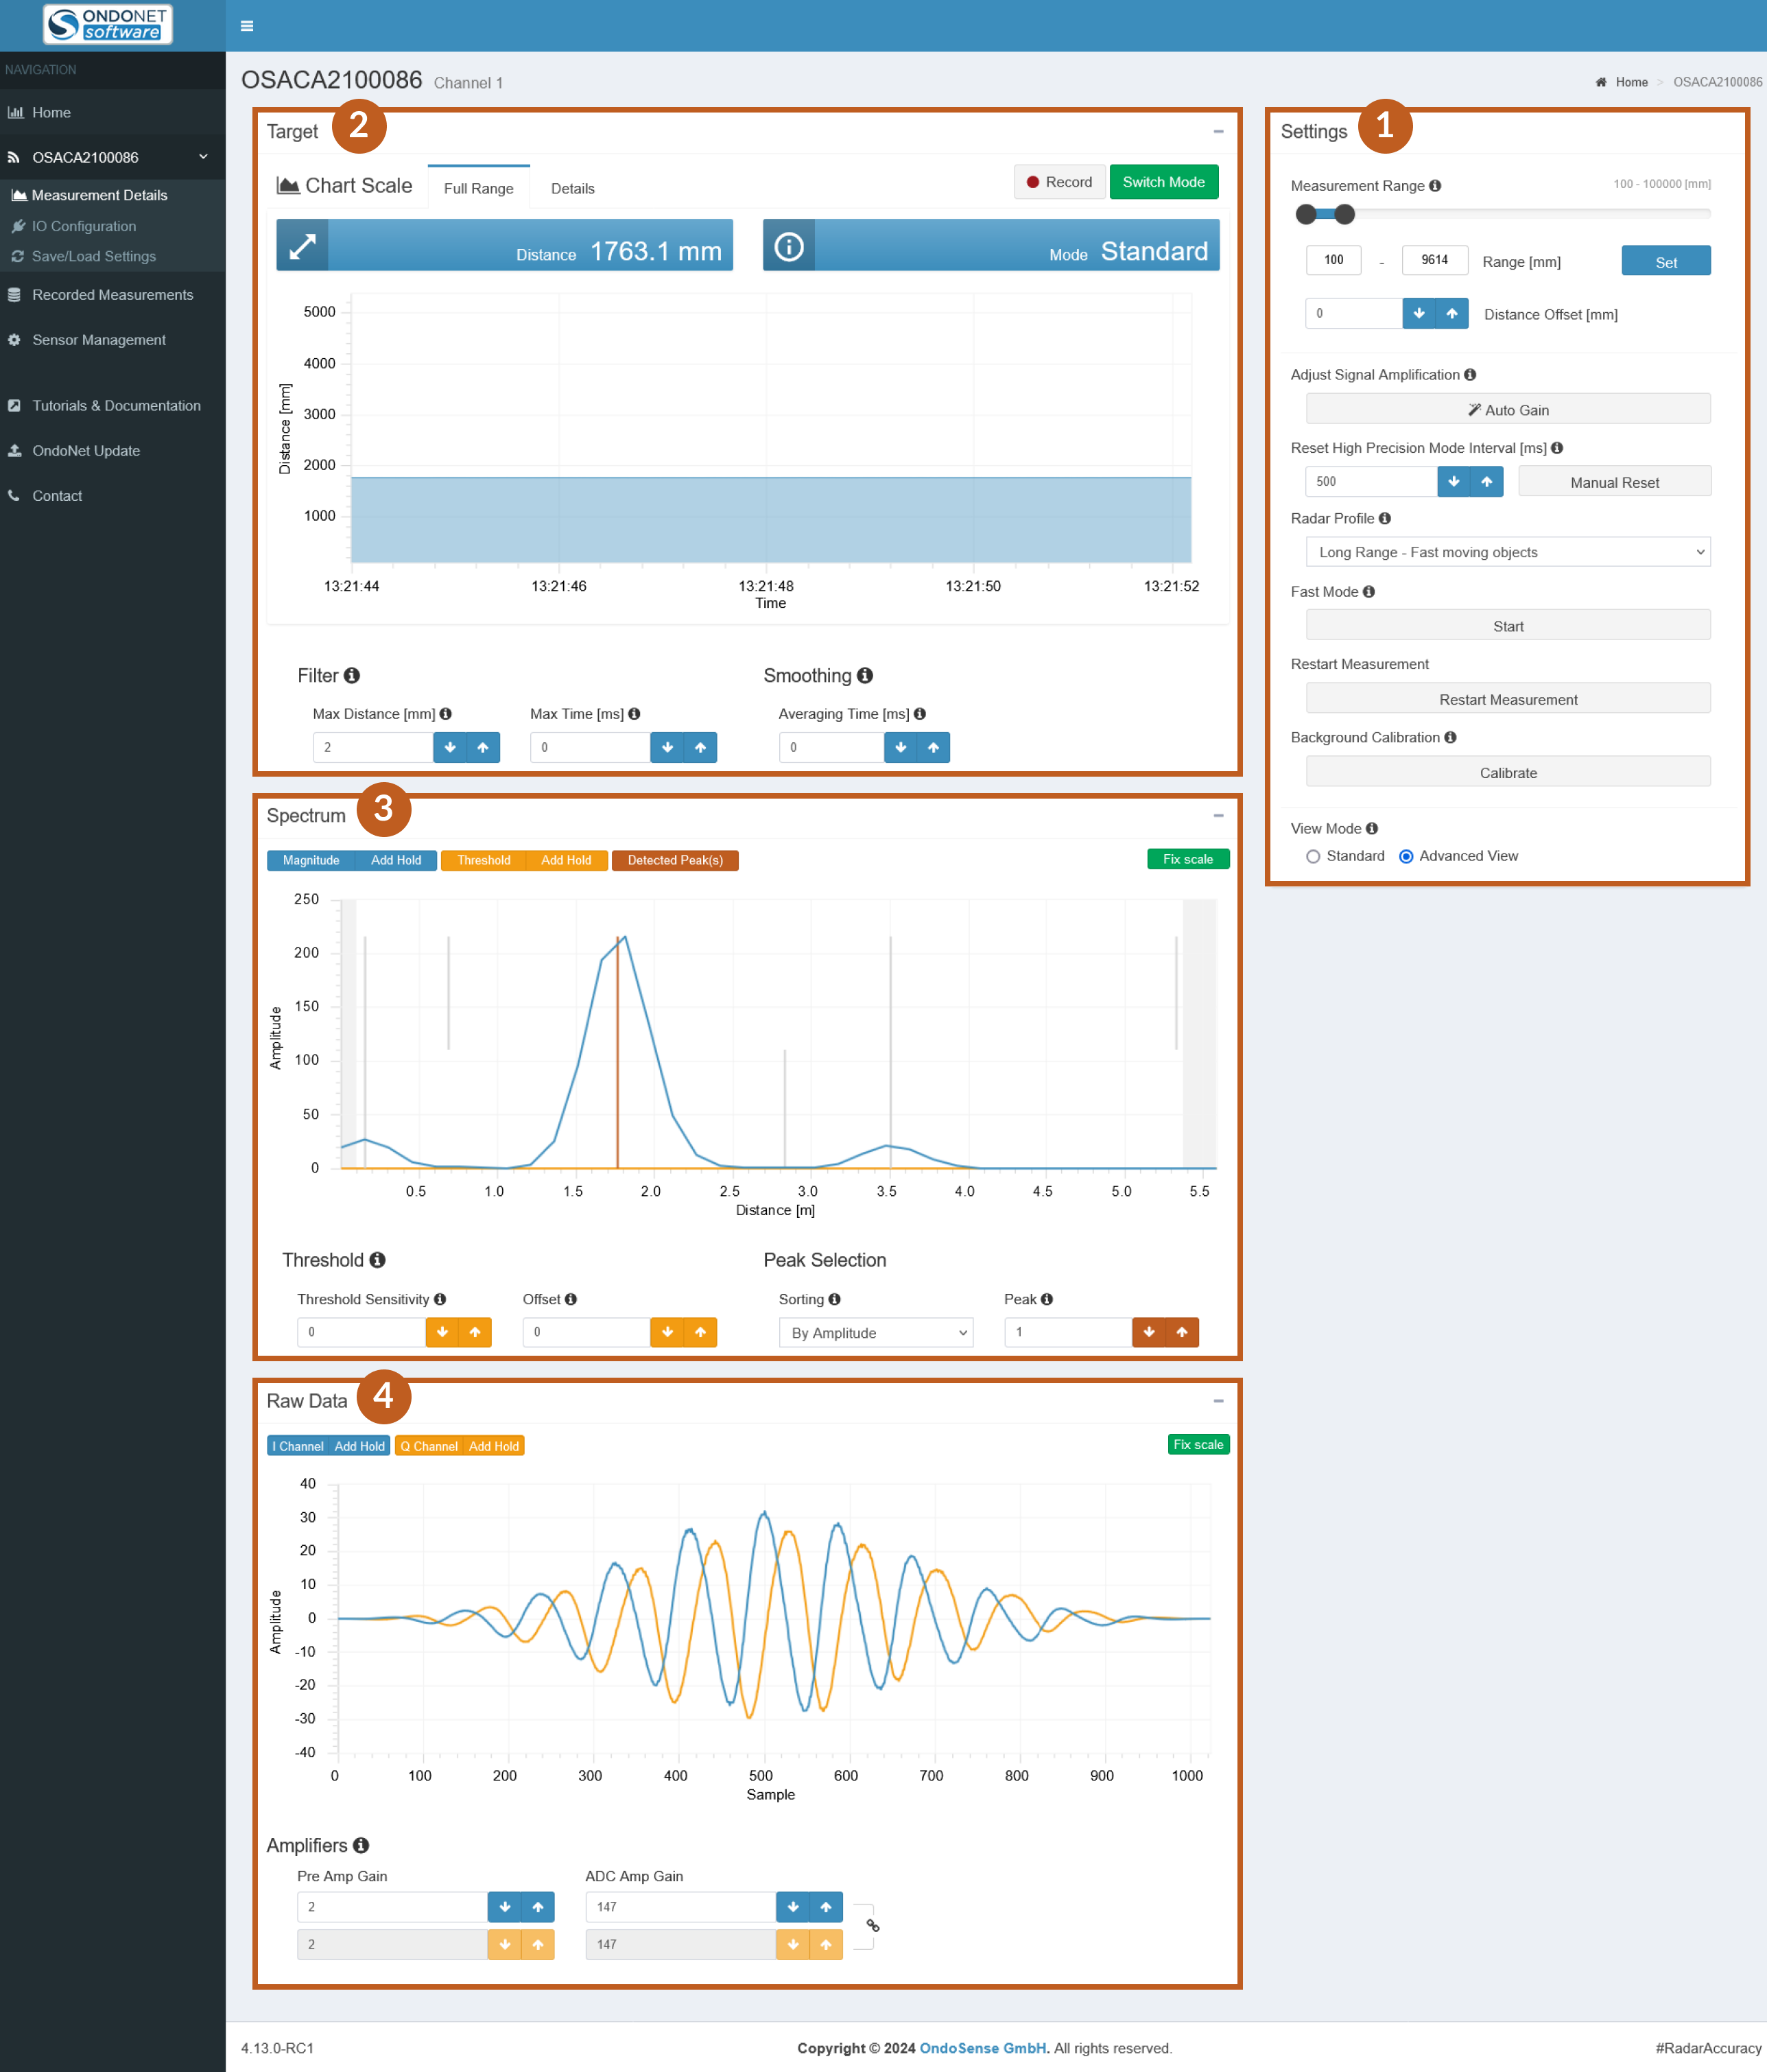Viewport: 1767px width, 2072px height.
Task: Click the Distance expand arrows icon
Action: point(302,246)
